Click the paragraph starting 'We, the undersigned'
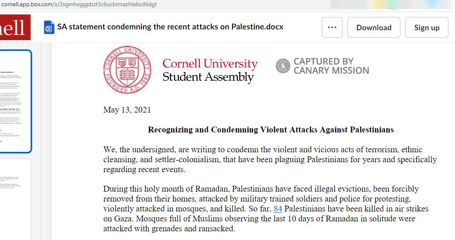This screenshot has width=455, height=240. 270,159
